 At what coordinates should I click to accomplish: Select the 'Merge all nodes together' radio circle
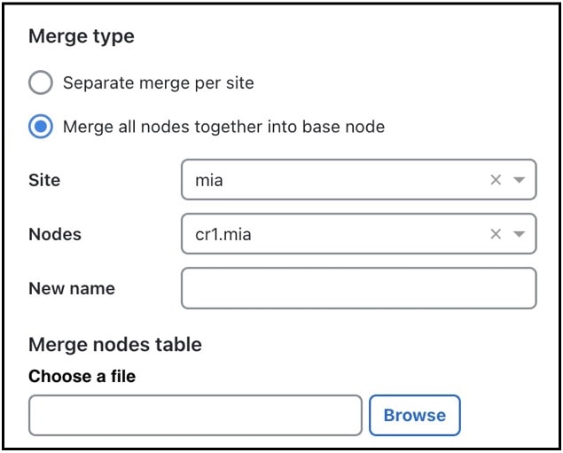pyautogui.click(x=41, y=127)
